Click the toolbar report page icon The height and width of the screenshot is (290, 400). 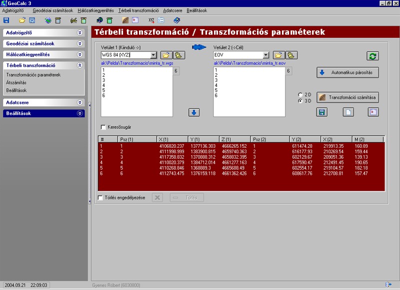click(135, 20)
